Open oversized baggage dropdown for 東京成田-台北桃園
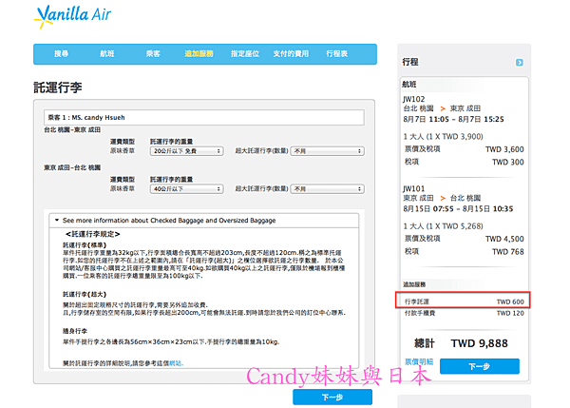 point(327,189)
